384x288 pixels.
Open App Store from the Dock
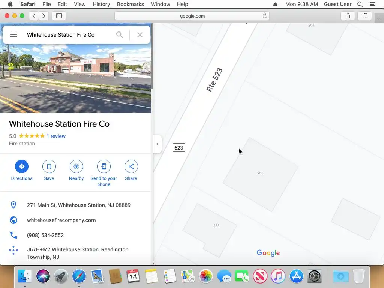(x=296, y=276)
